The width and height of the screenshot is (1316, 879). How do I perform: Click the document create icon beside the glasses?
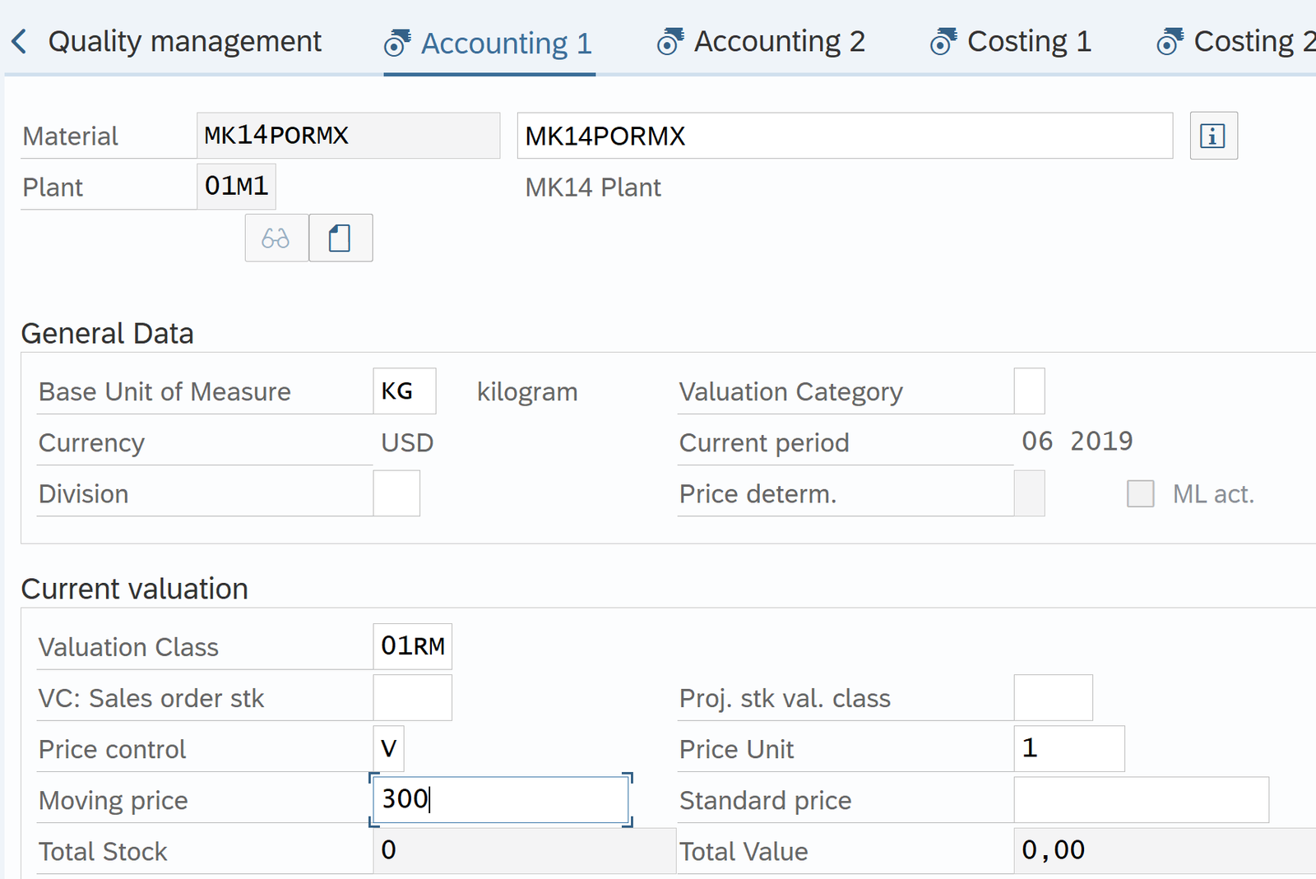click(x=341, y=238)
